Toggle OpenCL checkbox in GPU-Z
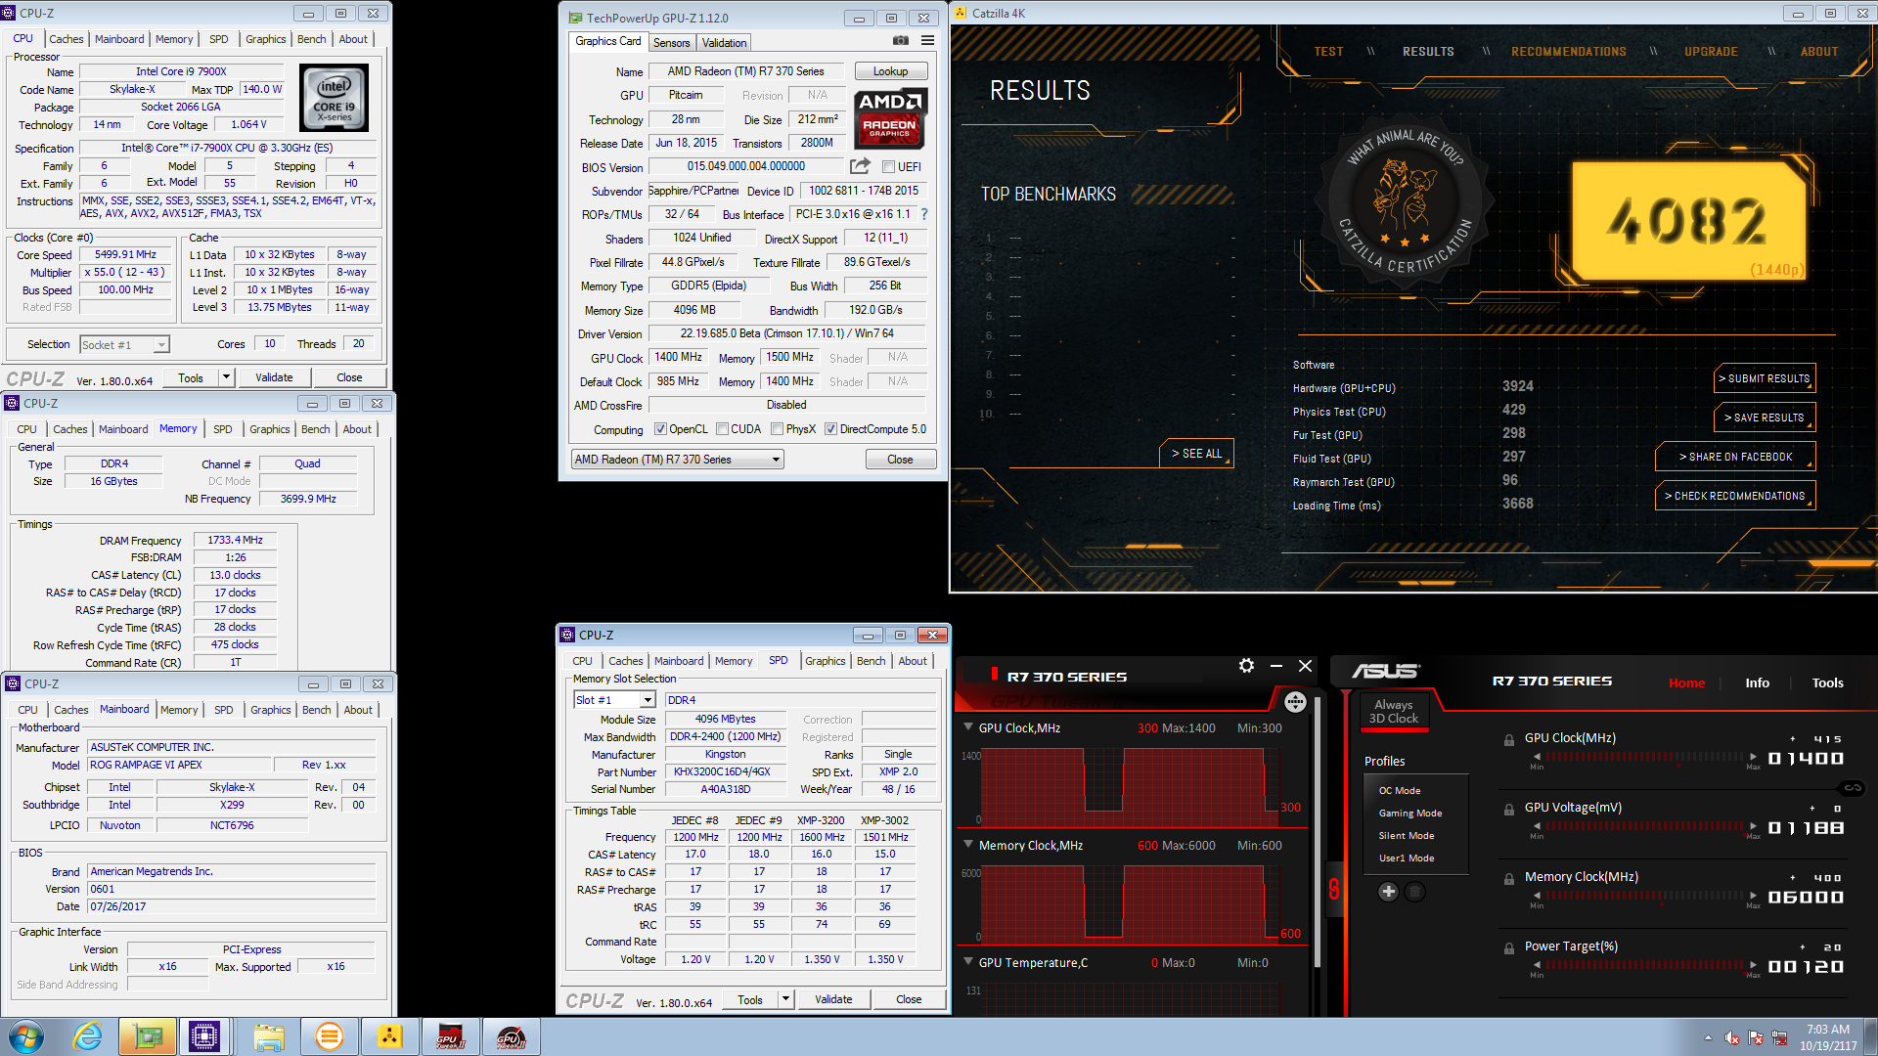 point(660,429)
